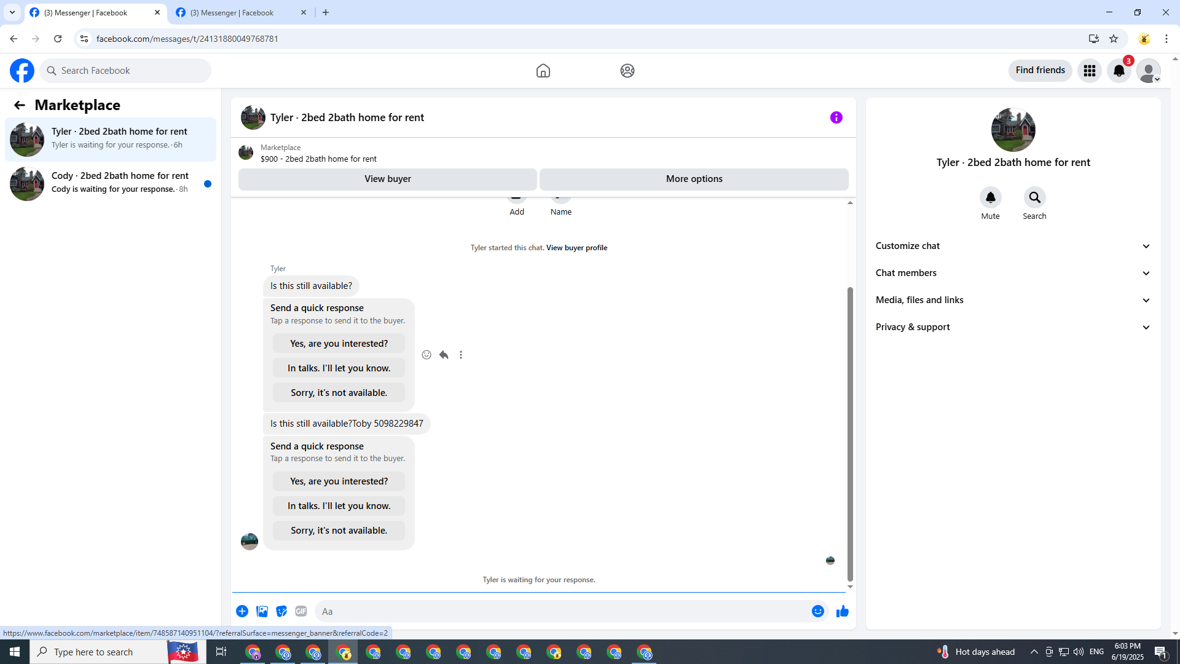Close the second Messenger tab
This screenshot has height=664, width=1180.
[304, 12]
